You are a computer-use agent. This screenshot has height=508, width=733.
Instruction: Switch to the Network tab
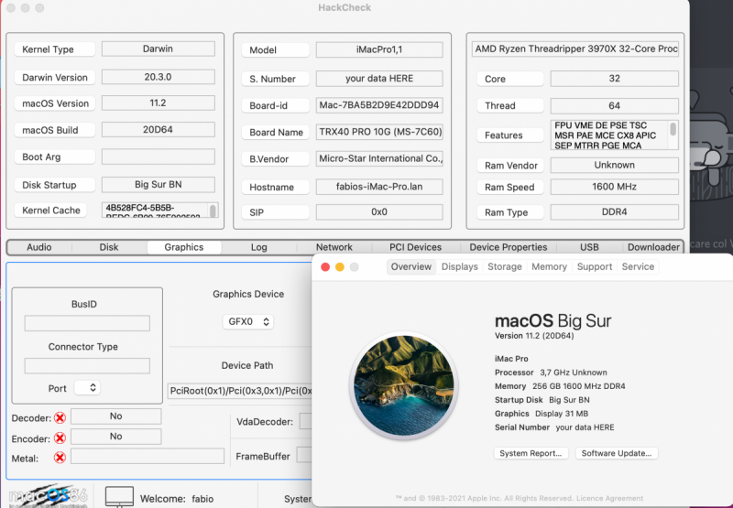pos(334,247)
